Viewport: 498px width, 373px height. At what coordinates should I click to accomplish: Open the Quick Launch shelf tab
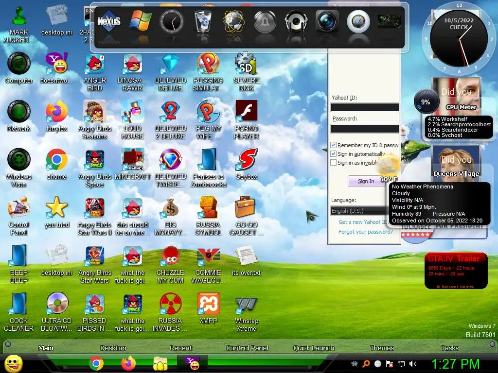click(314, 348)
